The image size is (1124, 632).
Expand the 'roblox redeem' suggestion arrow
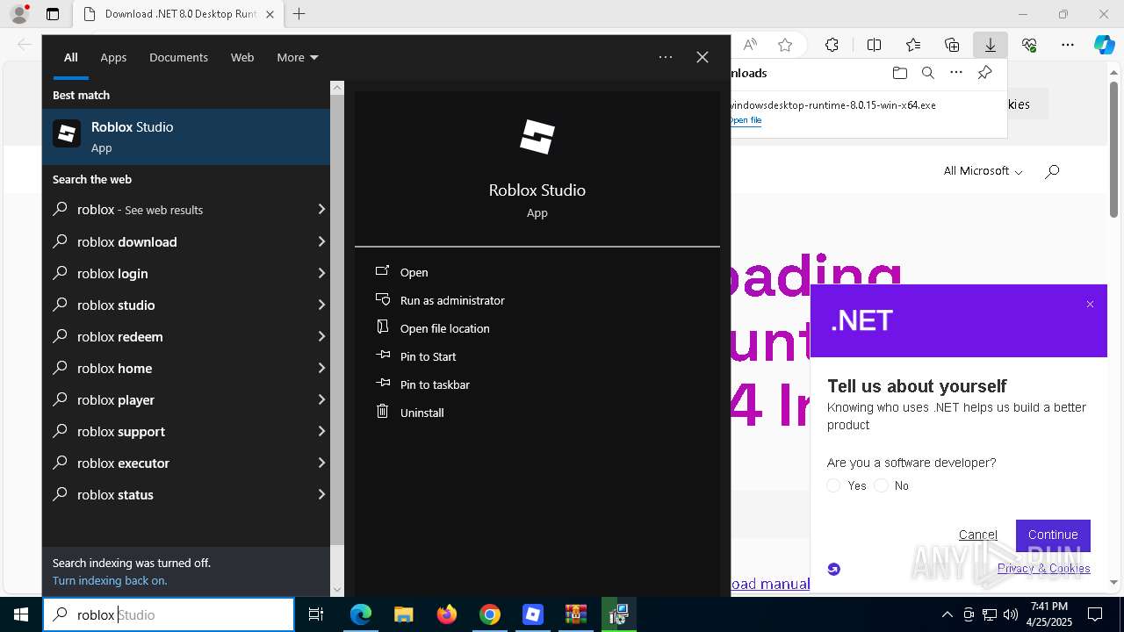click(321, 336)
